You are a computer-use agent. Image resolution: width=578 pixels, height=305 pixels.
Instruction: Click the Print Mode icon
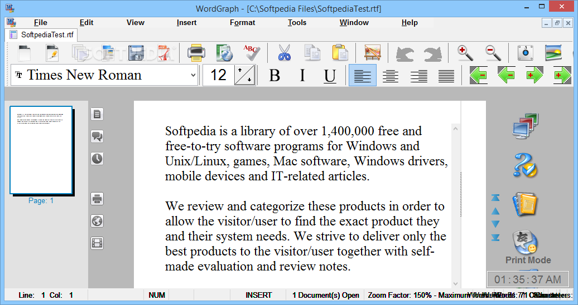526,243
